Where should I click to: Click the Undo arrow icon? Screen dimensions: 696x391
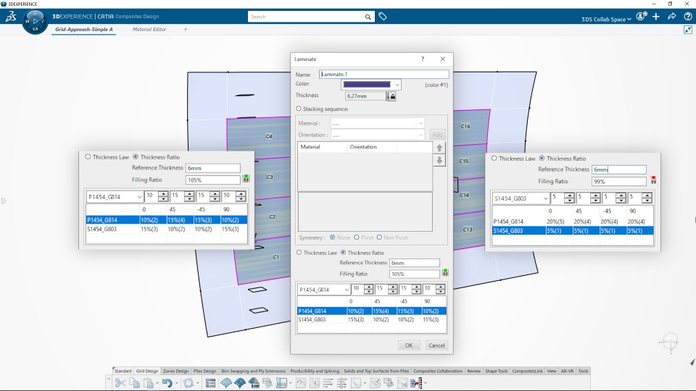click(167, 383)
